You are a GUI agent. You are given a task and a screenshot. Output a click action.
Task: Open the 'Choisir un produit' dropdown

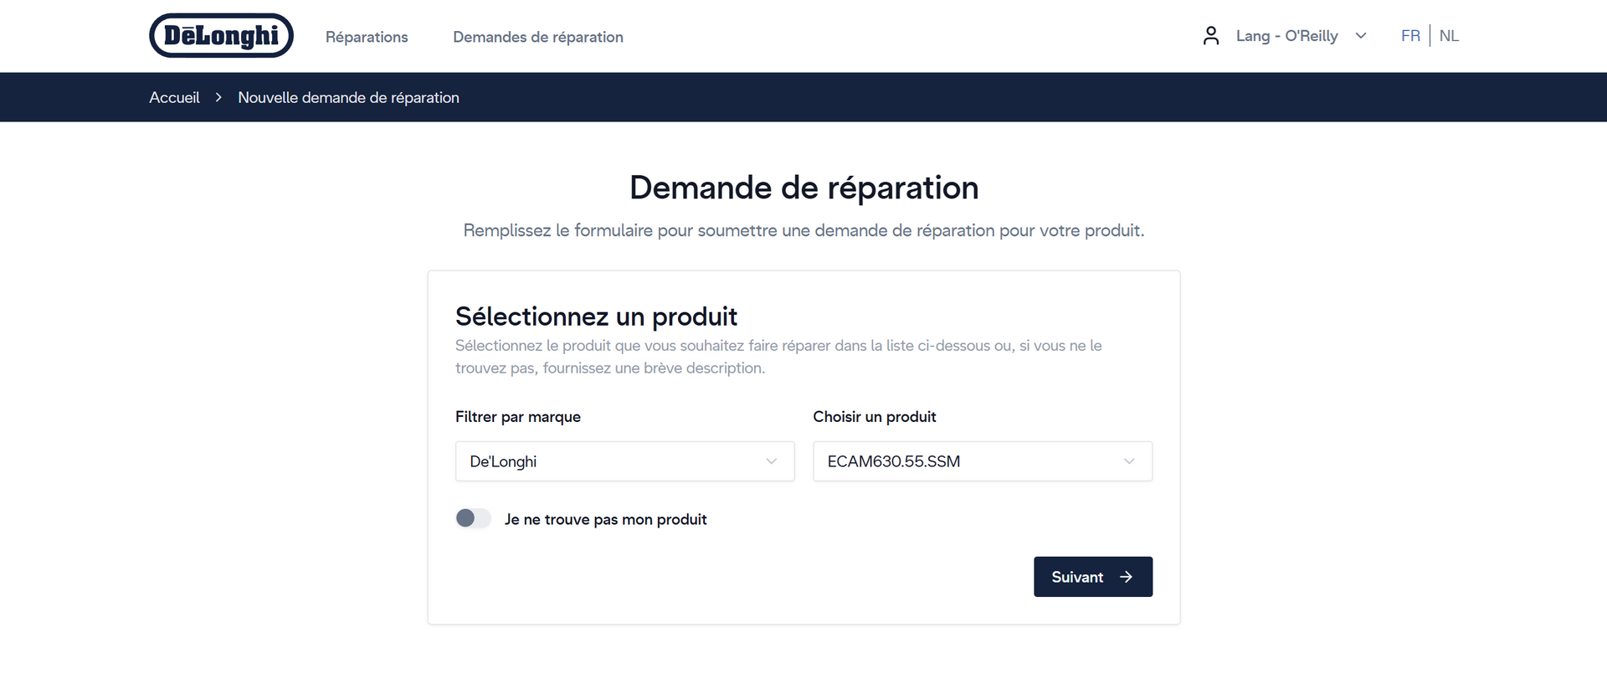tap(981, 461)
